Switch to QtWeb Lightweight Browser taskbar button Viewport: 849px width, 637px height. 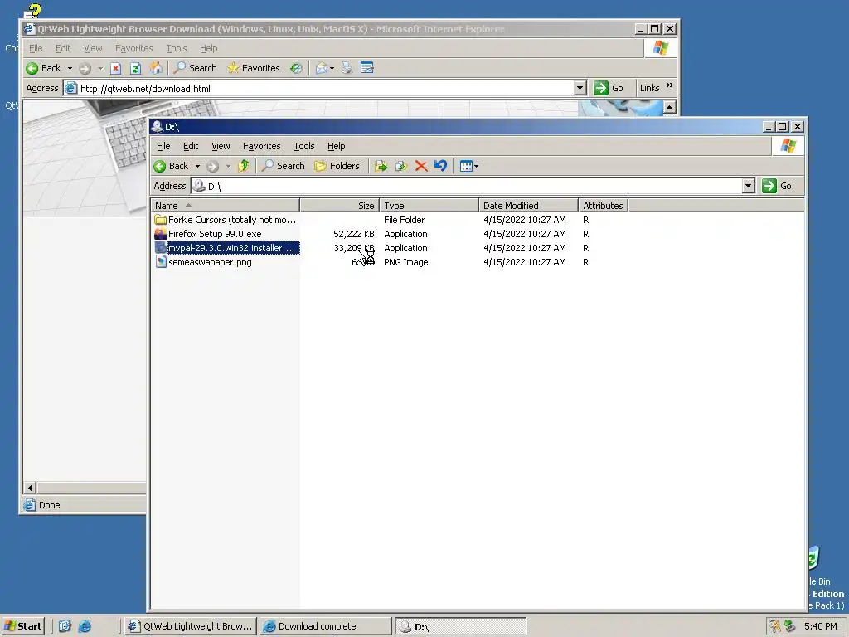(191, 626)
